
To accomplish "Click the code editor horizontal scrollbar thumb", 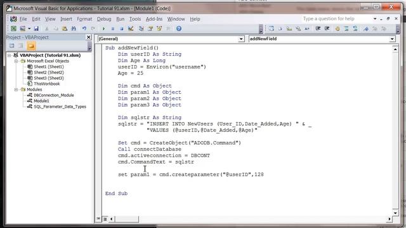I will click(127, 219).
